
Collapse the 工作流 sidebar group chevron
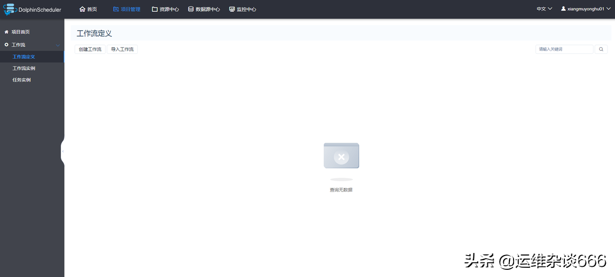point(58,45)
